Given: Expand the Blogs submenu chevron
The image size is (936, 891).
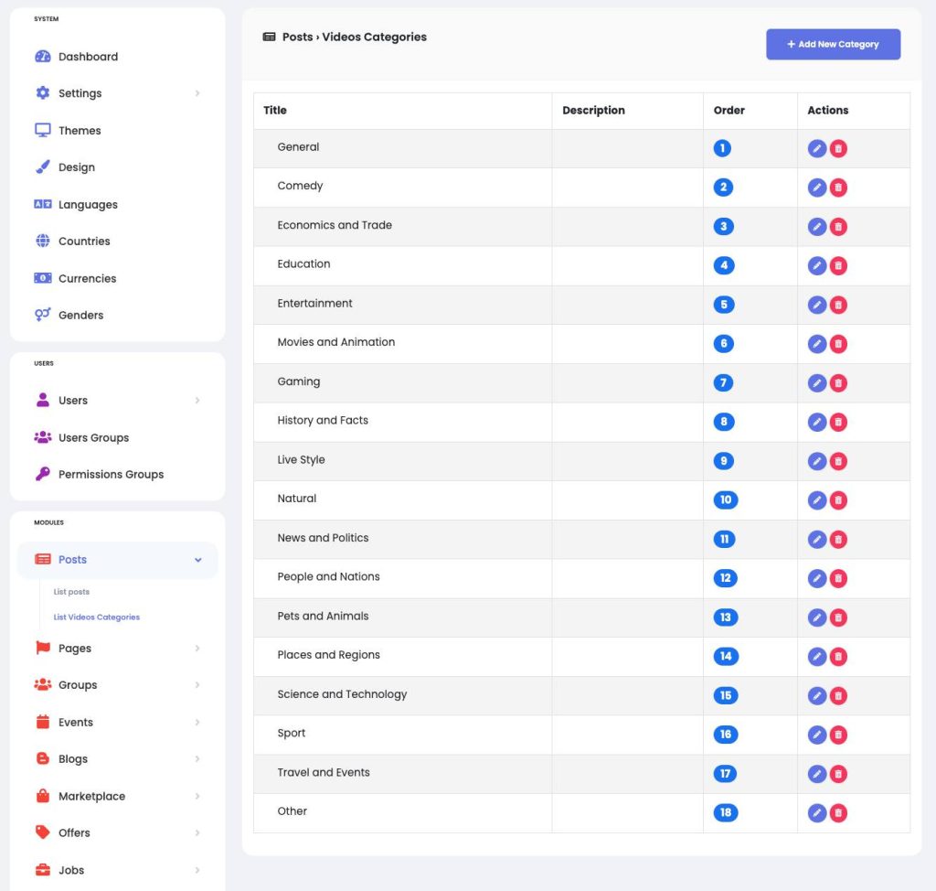Looking at the screenshot, I should pyautogui.click(x=197, y=759).
